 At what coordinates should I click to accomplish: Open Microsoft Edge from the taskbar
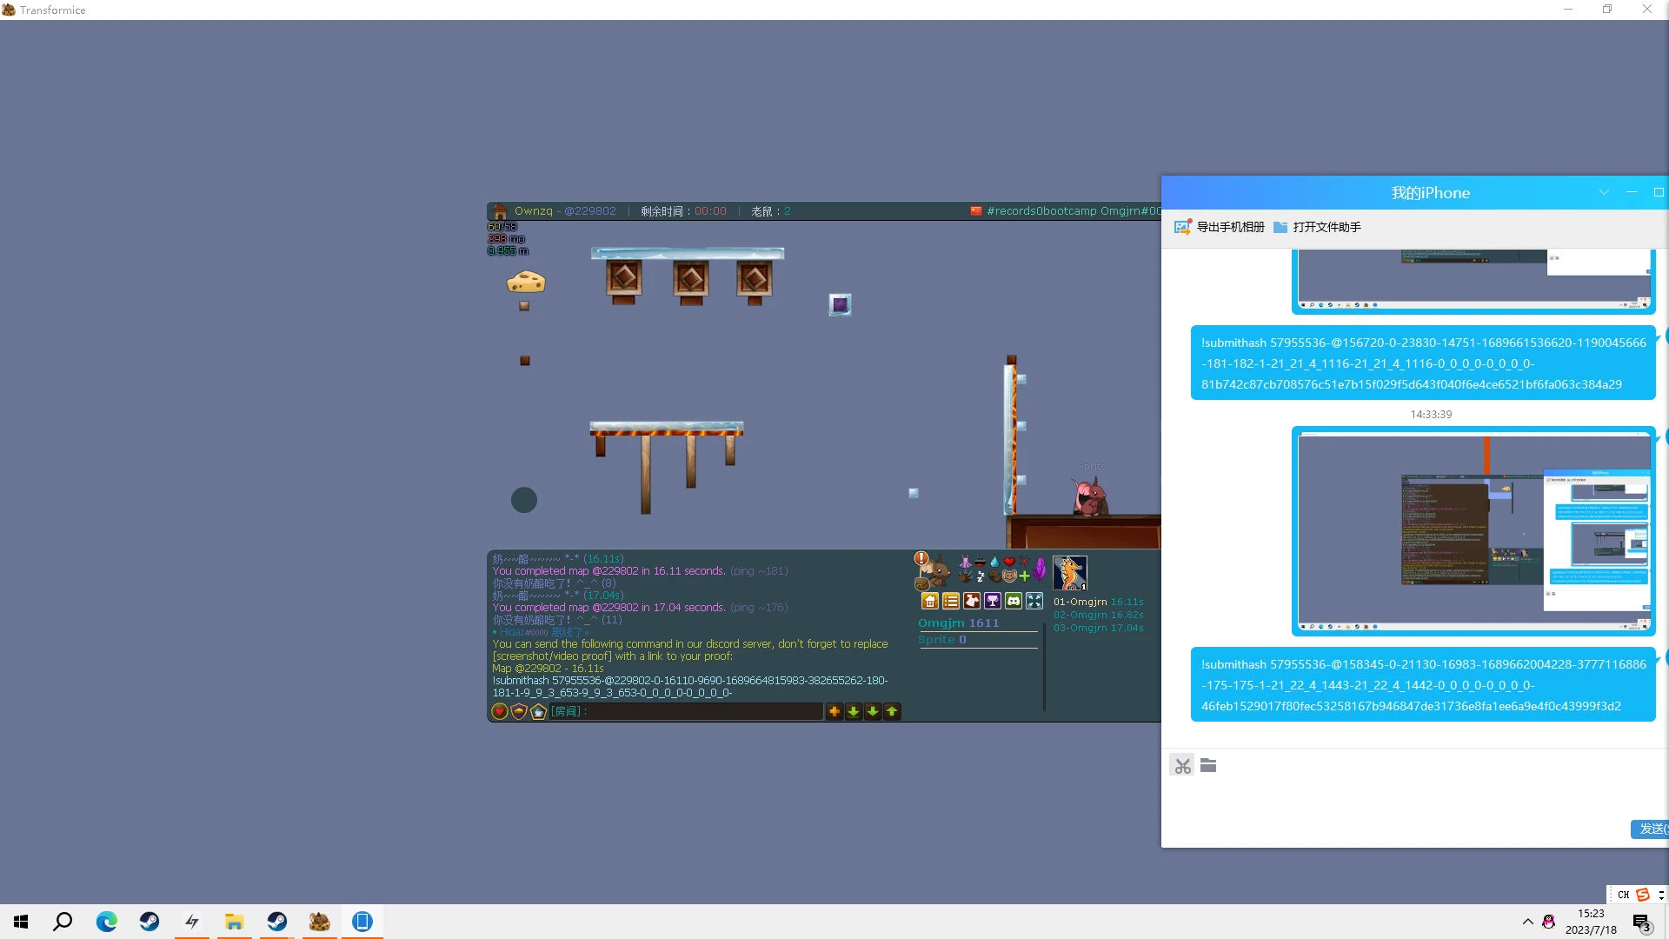click(106, 922)
